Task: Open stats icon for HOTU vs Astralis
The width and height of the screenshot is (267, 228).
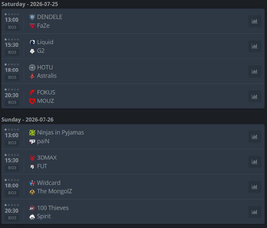Action: point(255,71)
